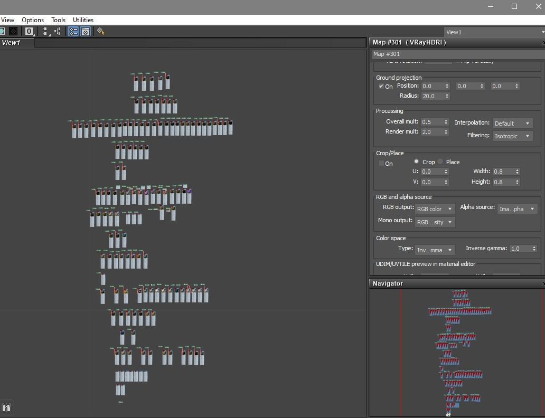Screen dimensions: 545x418
Task: Click the Lay Out All vertical icon
Action: coord(45,31)
